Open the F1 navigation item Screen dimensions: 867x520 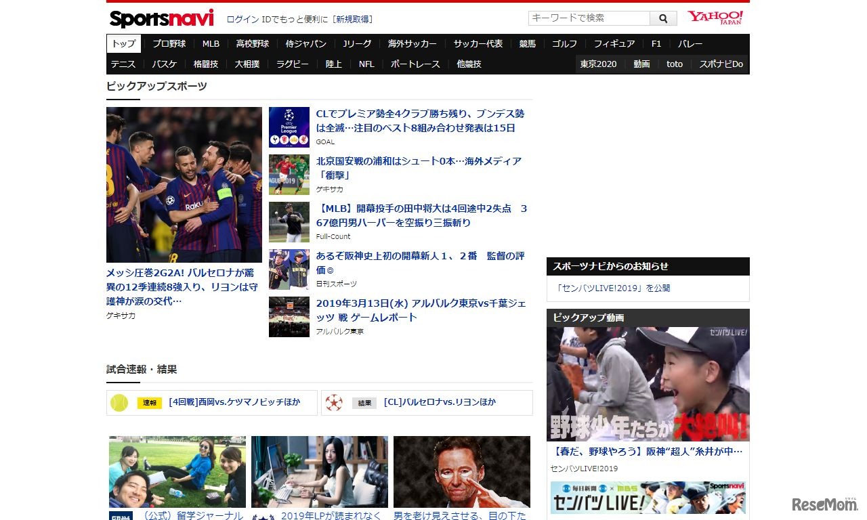coord(656,43)
